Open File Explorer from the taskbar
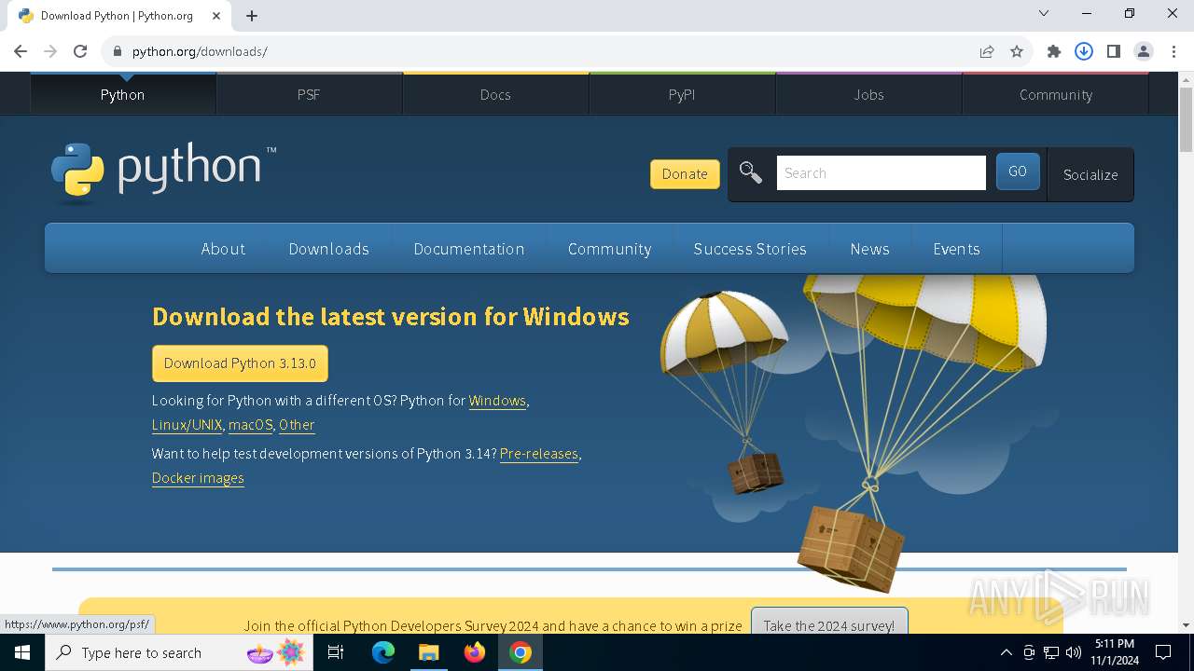 click(428, 652)
